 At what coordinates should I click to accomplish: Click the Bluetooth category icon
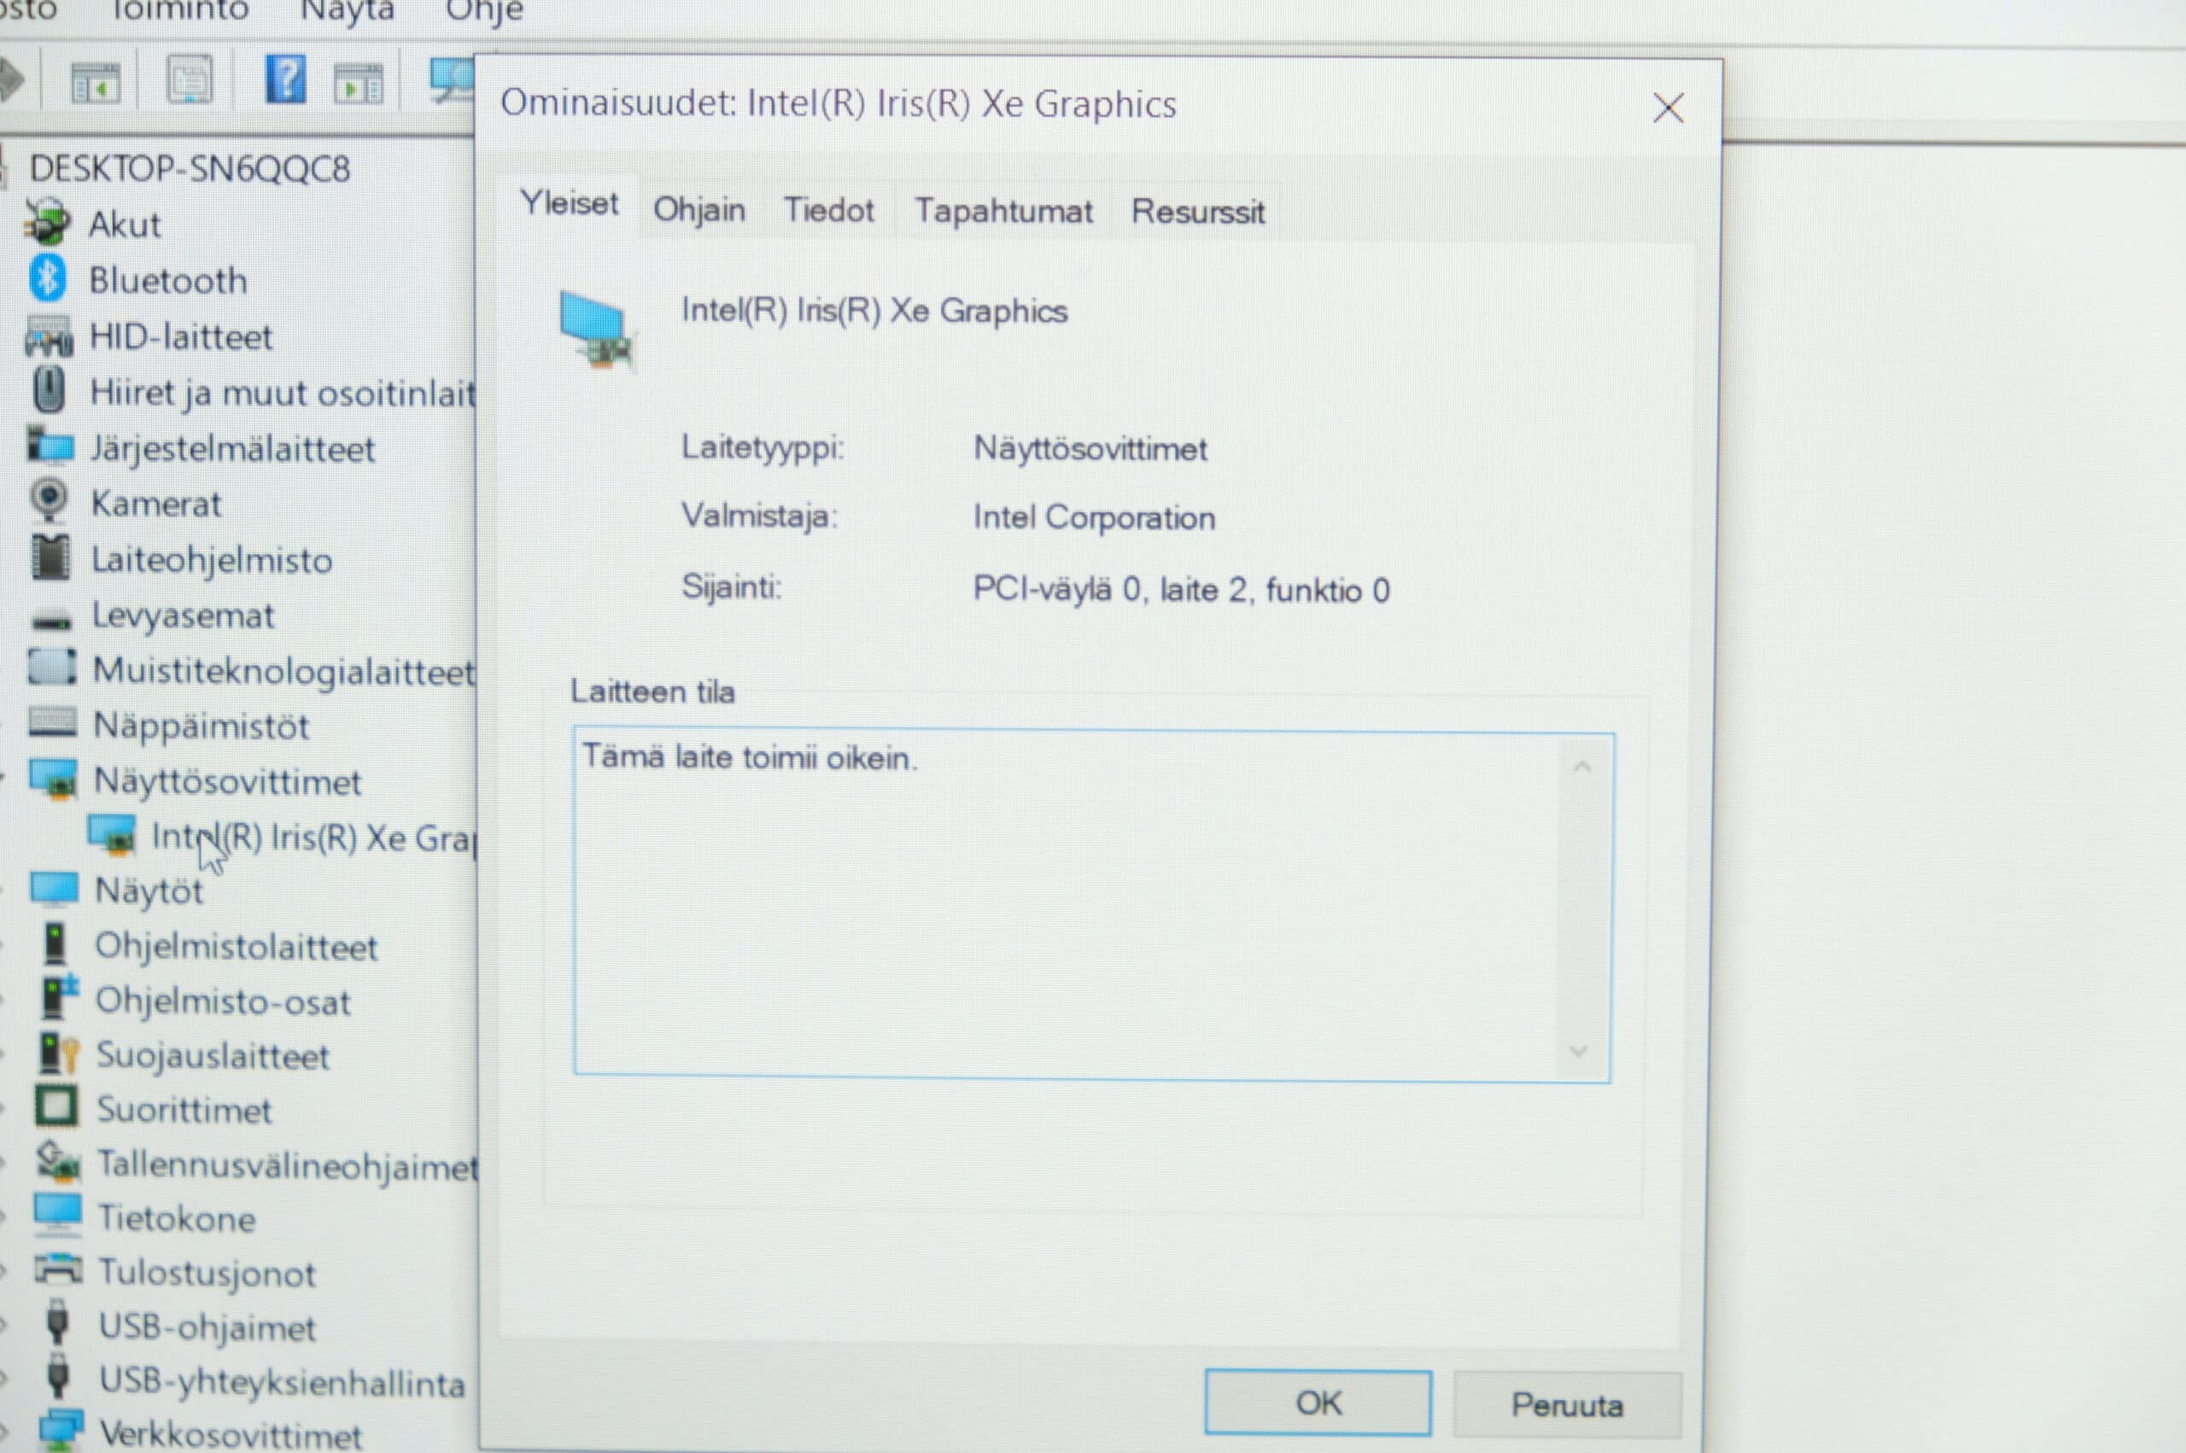(48, 278)
